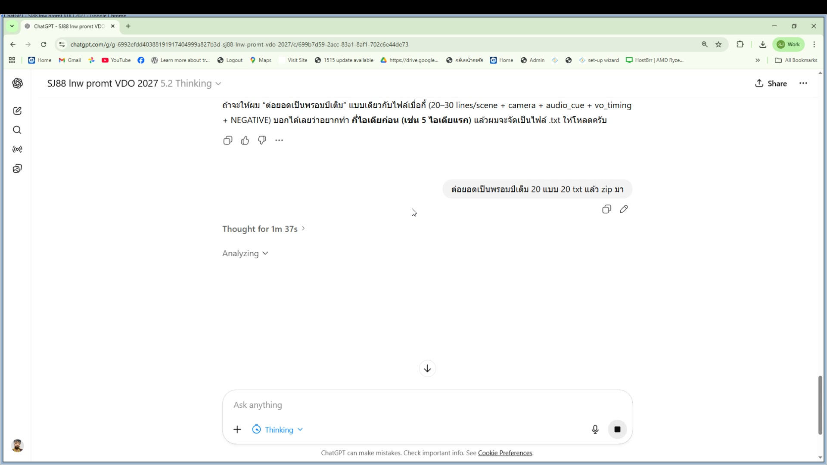Screen dimensions: 827x465
Task: Open search chats in the sidebar
Action: click(17, 130)
